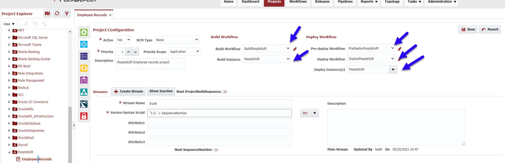The height and width of the screenshot is (163, 505).
Task: Go to the Home tab
Action: (x=229, y=2)
